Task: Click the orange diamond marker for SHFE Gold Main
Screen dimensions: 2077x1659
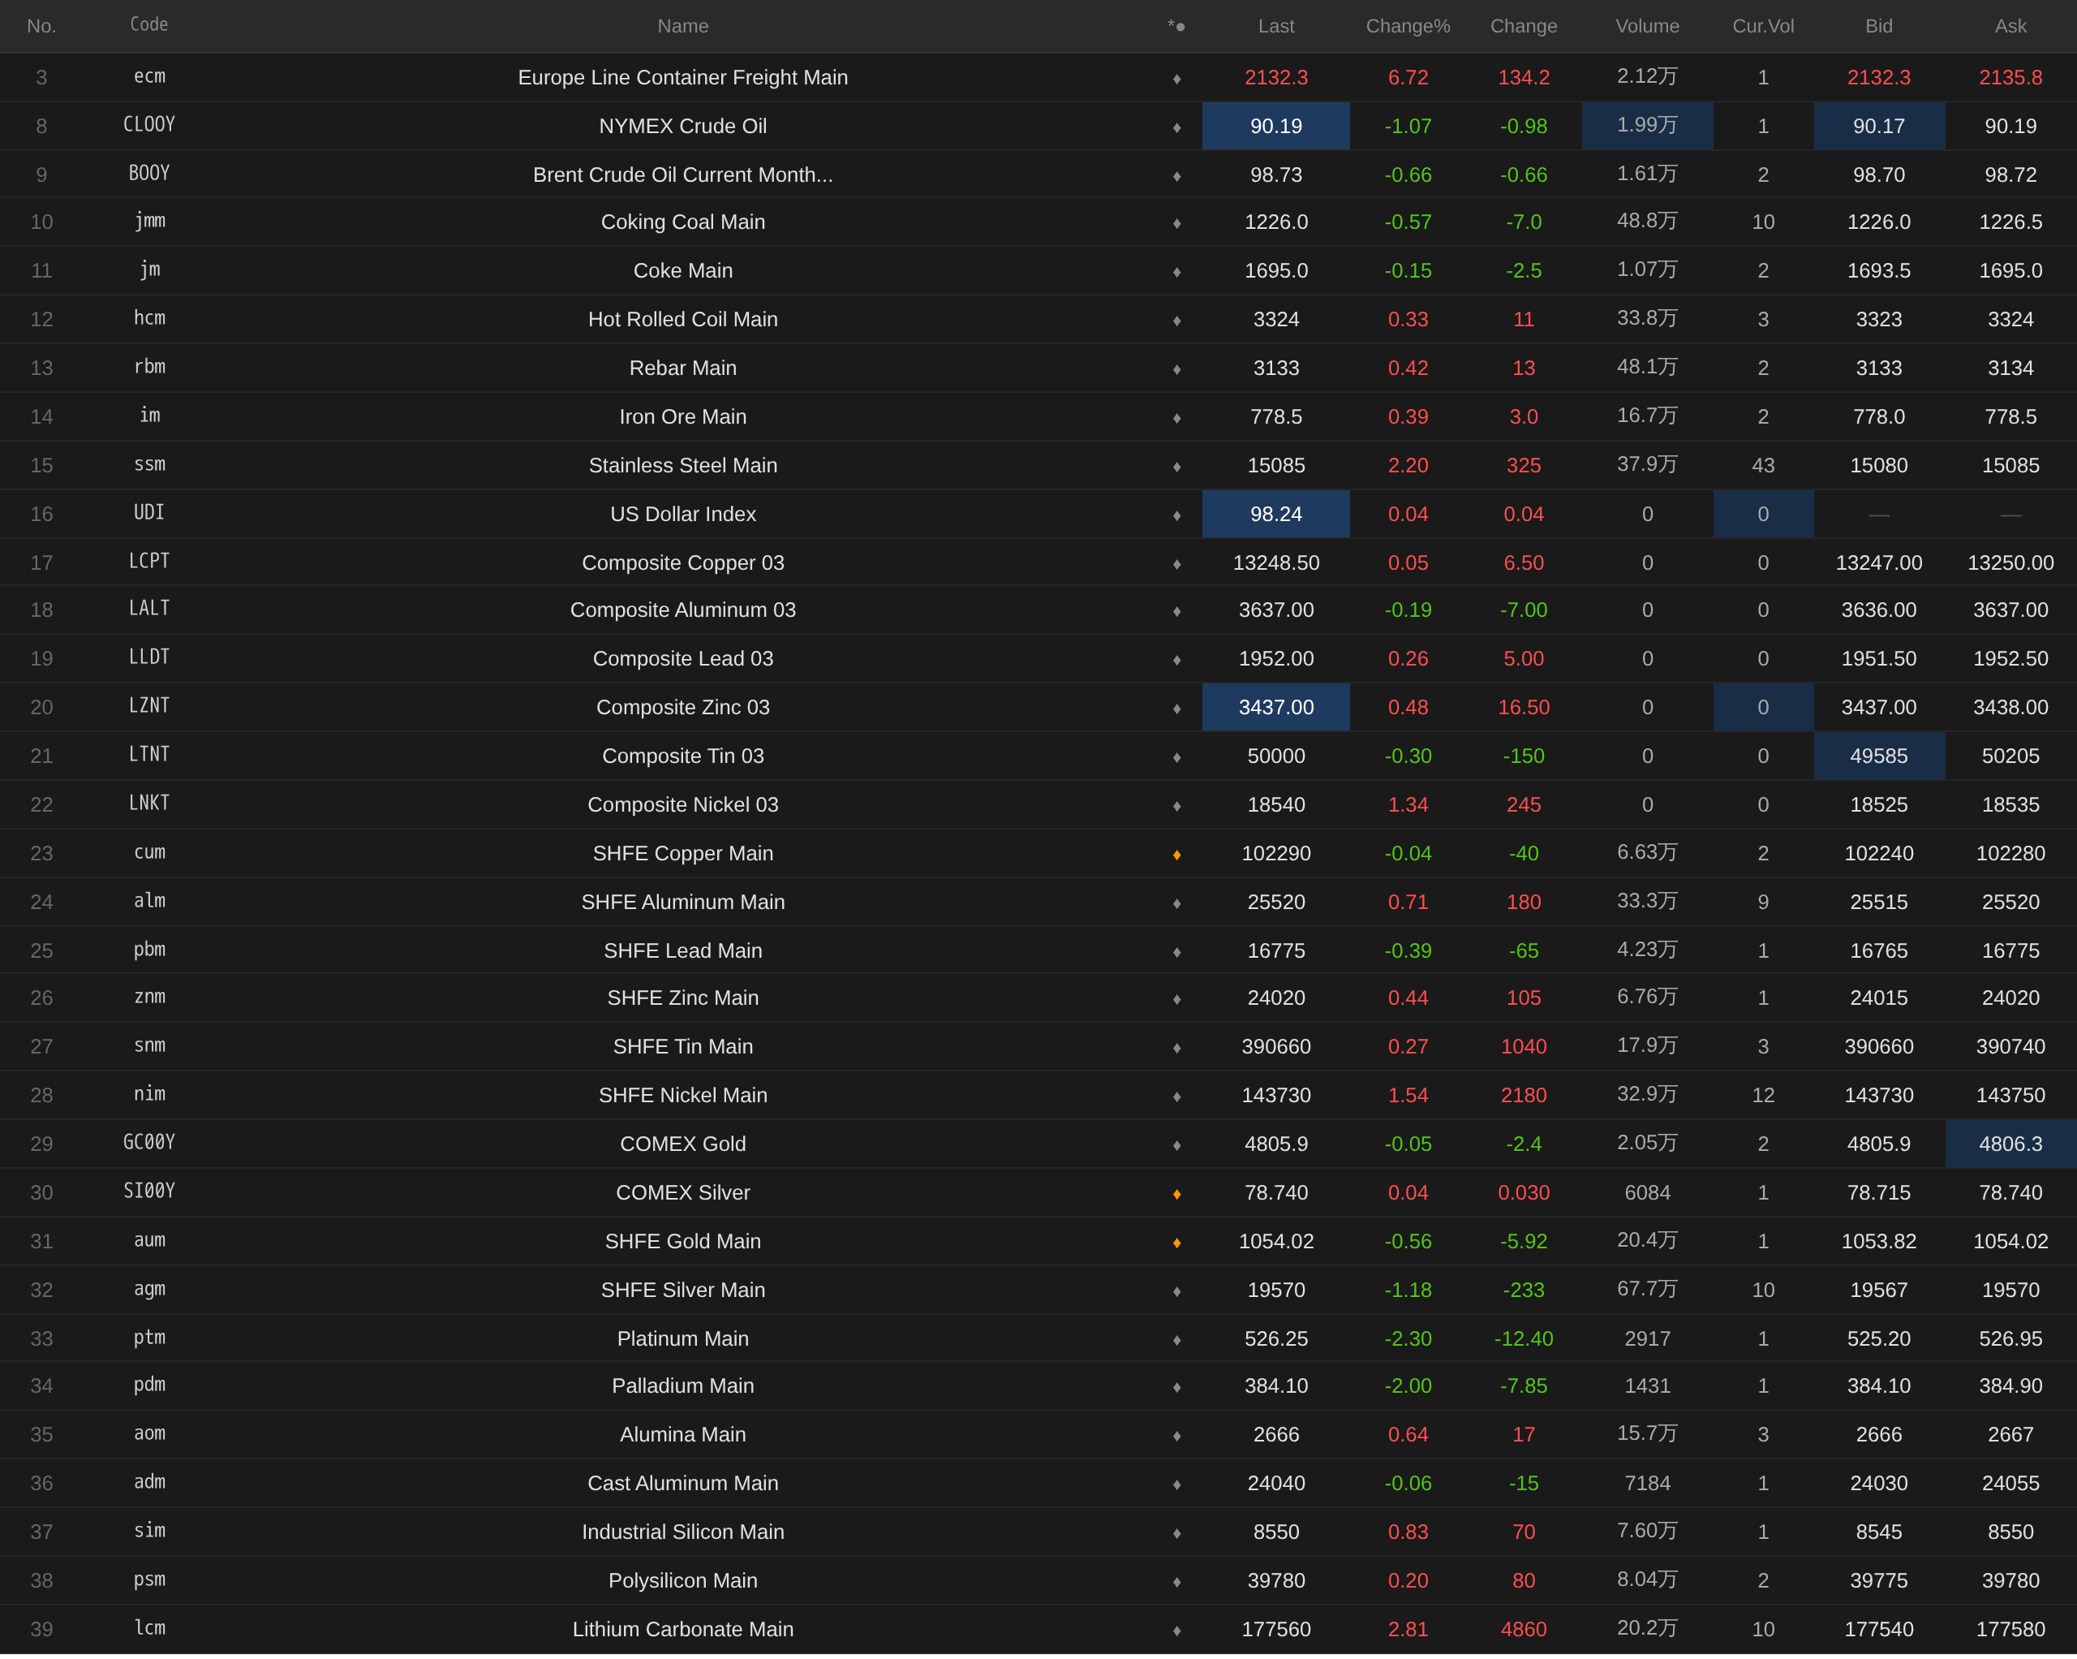Action: [x=1176, y=1243]
